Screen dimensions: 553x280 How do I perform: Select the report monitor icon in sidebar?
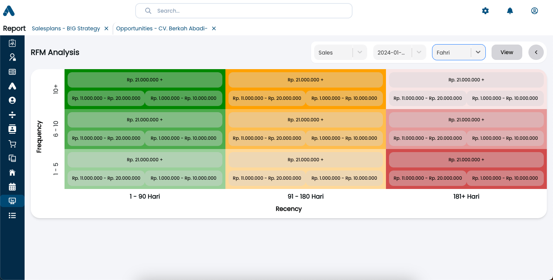[x=12, y=201]
